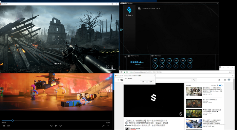The image size is (237, 130).
Task: Open the AI Suite 3 side menu arrow
Action: click(121, 30)
